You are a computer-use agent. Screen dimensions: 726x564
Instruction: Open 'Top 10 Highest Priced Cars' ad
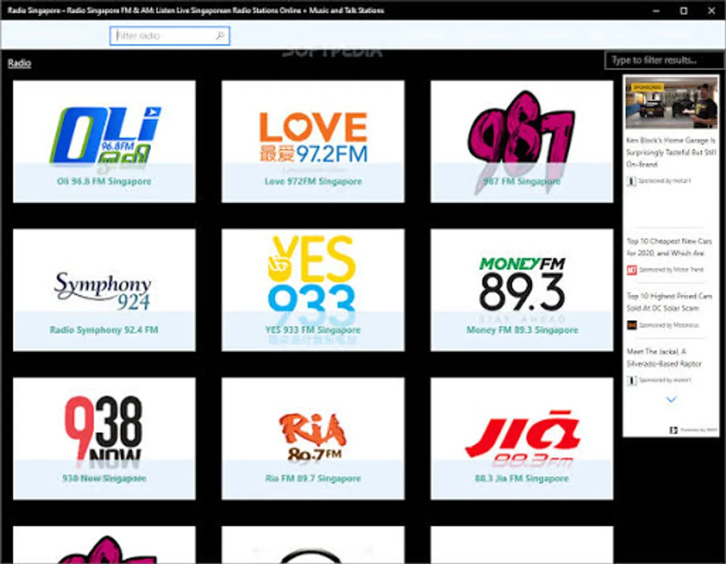(x=669, y=301)
